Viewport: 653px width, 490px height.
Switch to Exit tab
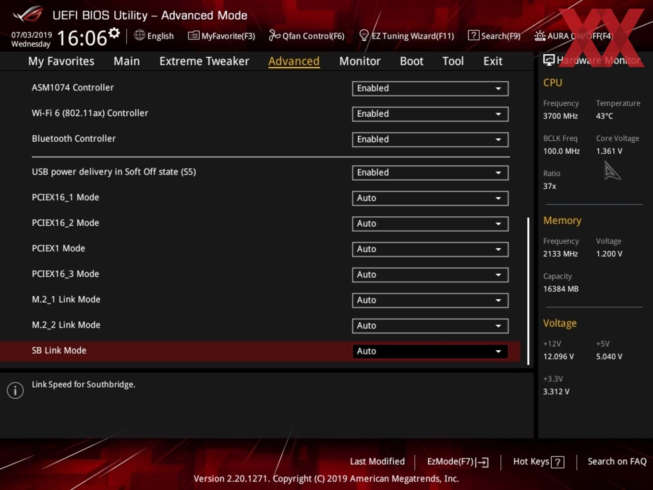[493, 61]
